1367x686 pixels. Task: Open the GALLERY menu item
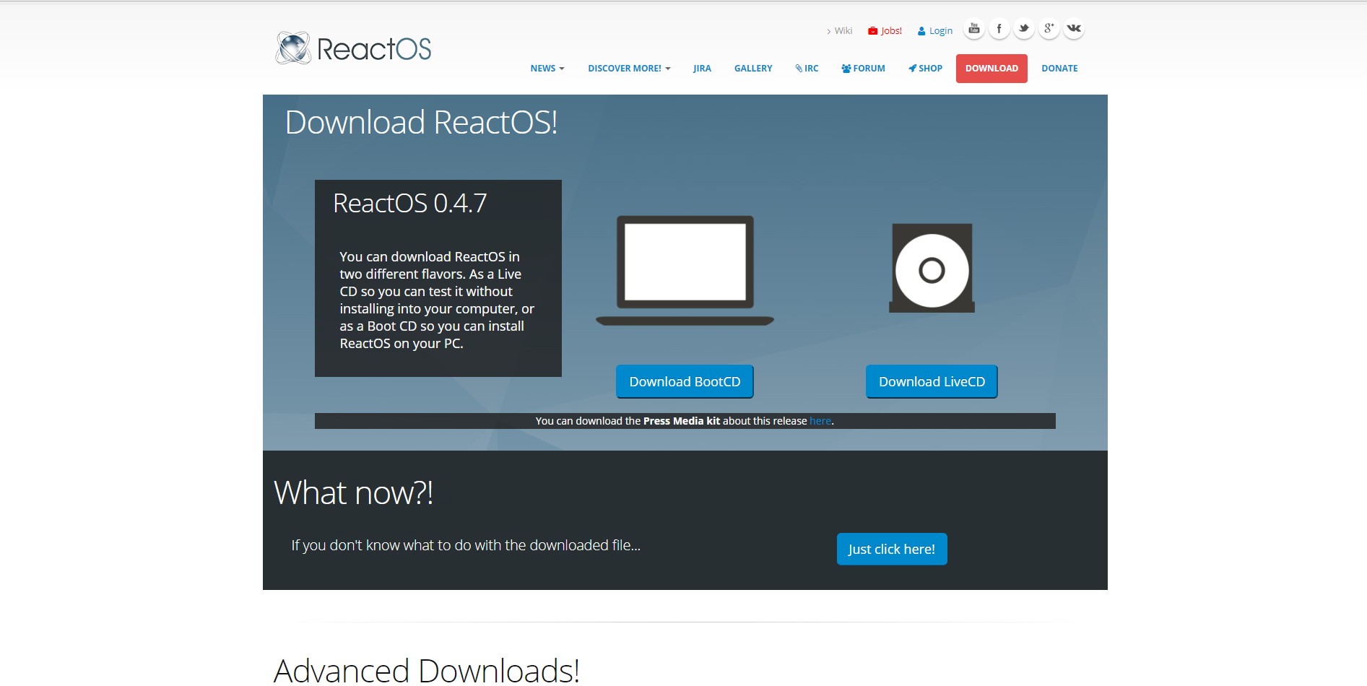(x=753, y=69)
